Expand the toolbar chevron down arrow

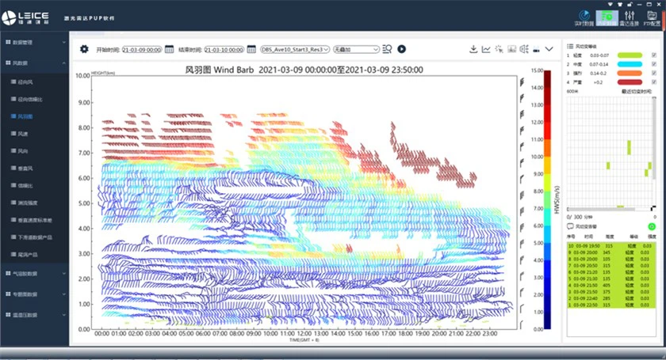pos(549,49)
